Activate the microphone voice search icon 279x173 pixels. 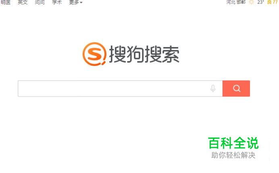[x=213, y=89]
